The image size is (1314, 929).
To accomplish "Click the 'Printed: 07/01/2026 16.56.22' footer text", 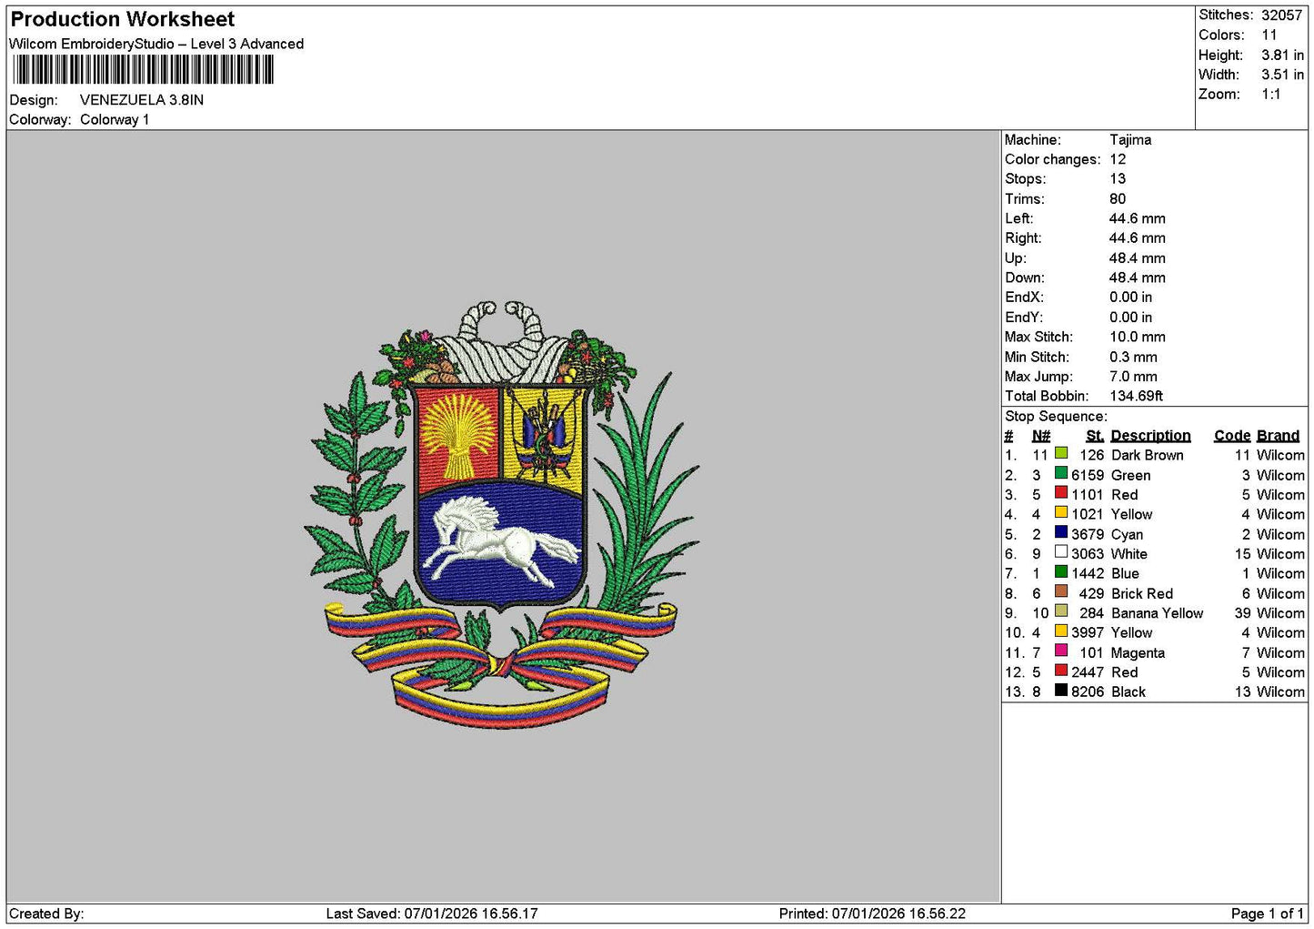I will point(872,914).
